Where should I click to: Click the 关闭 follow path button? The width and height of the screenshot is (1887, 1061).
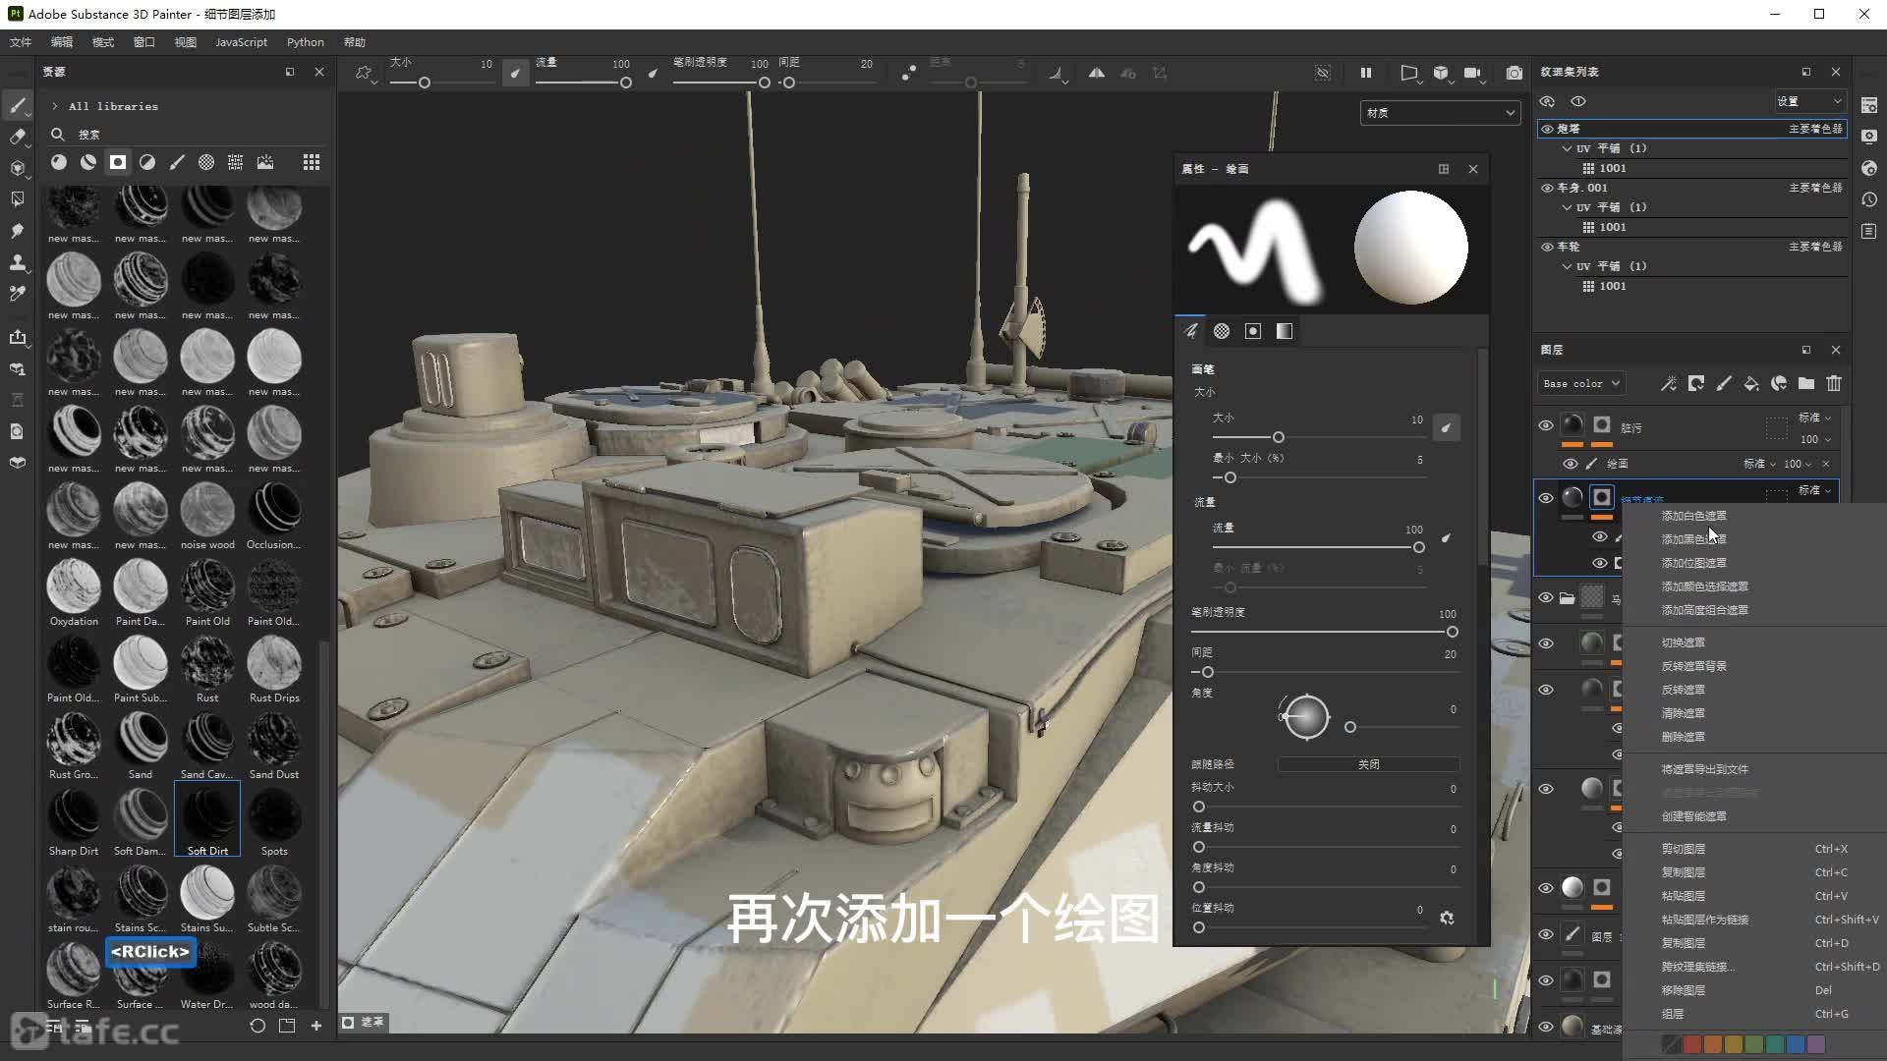[1368, 764]
